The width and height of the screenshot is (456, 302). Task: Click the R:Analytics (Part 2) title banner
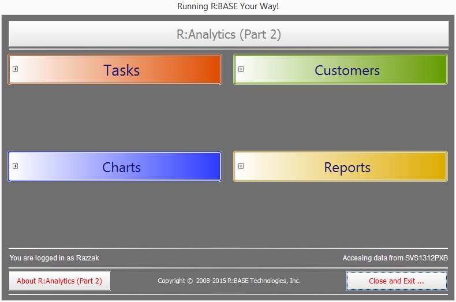[x=229, y=34]
